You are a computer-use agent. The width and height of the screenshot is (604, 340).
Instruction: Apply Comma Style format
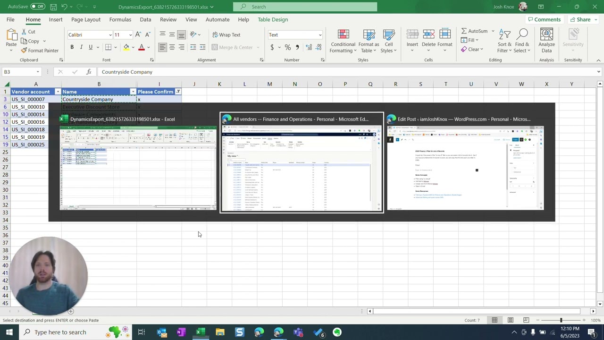pos(297,47)
